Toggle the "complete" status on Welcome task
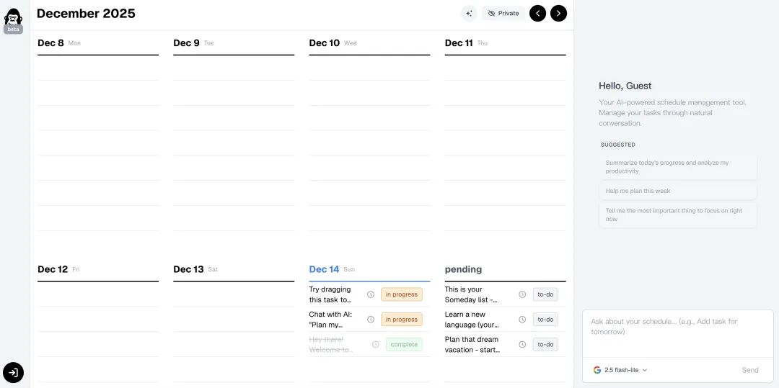The width and height of the screenshot is (779, 388). tap(404, 345)
